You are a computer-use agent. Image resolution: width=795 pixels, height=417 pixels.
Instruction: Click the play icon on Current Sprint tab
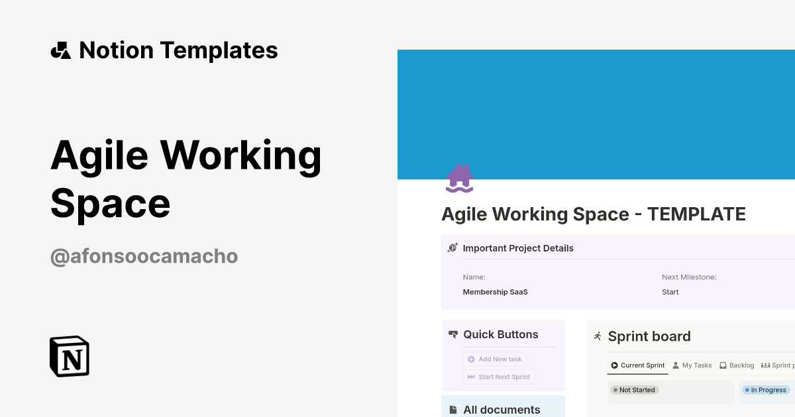(x=615, y=365)
